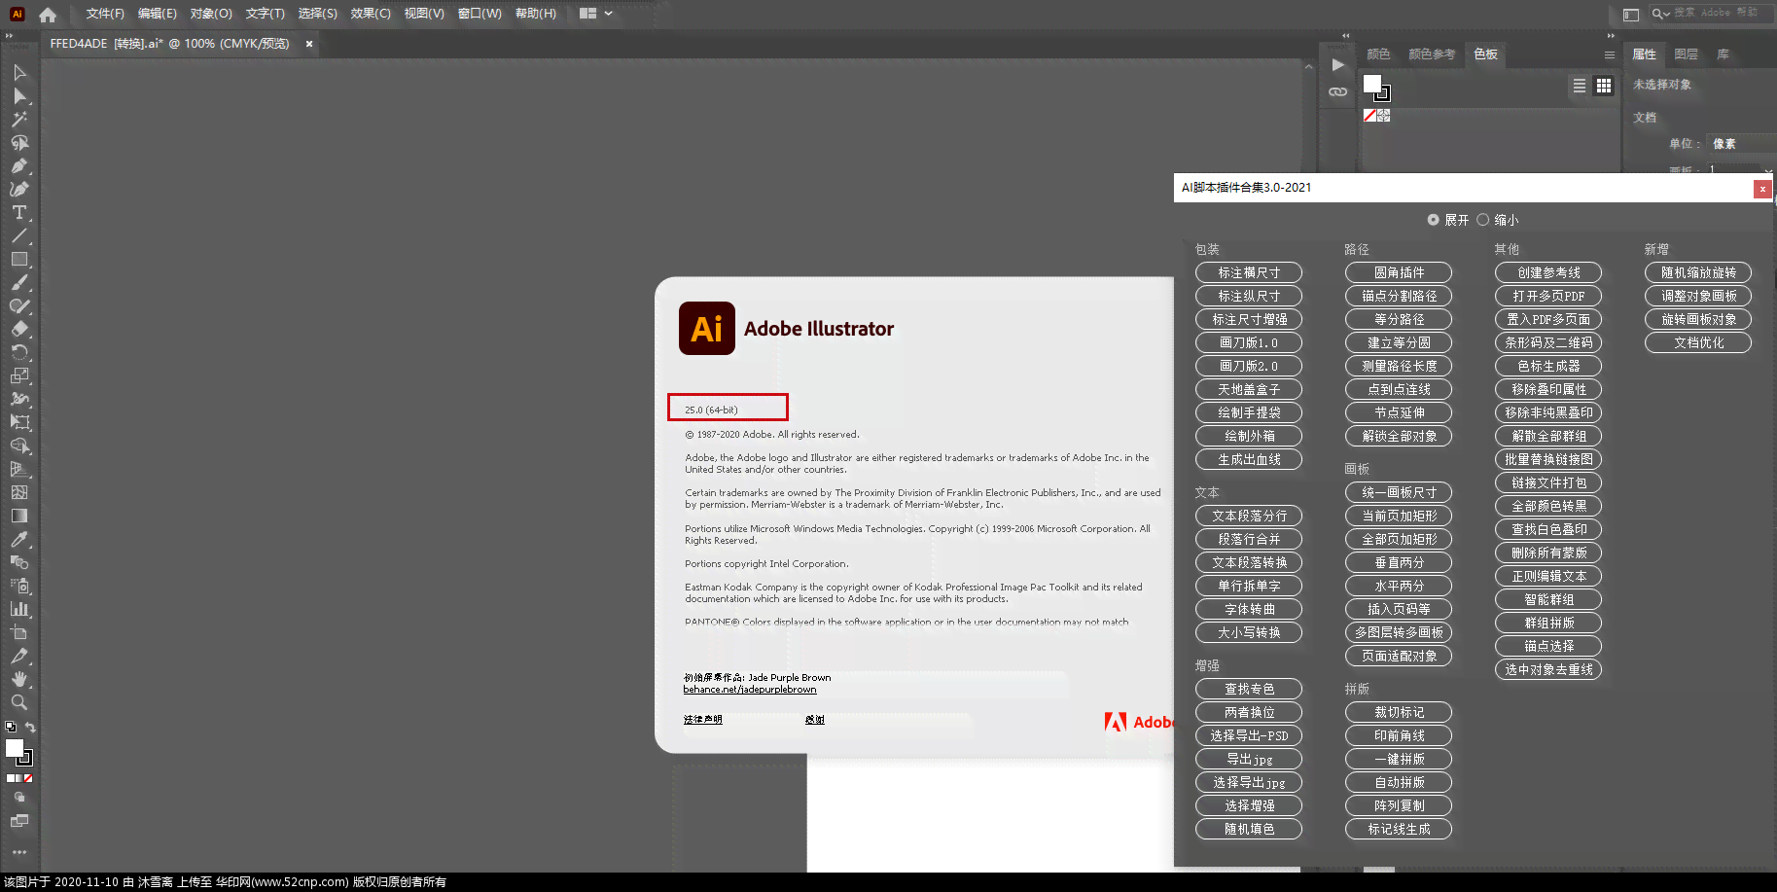
Task: Select the Shape Builder tool
Action: click(x=19, y=446)
